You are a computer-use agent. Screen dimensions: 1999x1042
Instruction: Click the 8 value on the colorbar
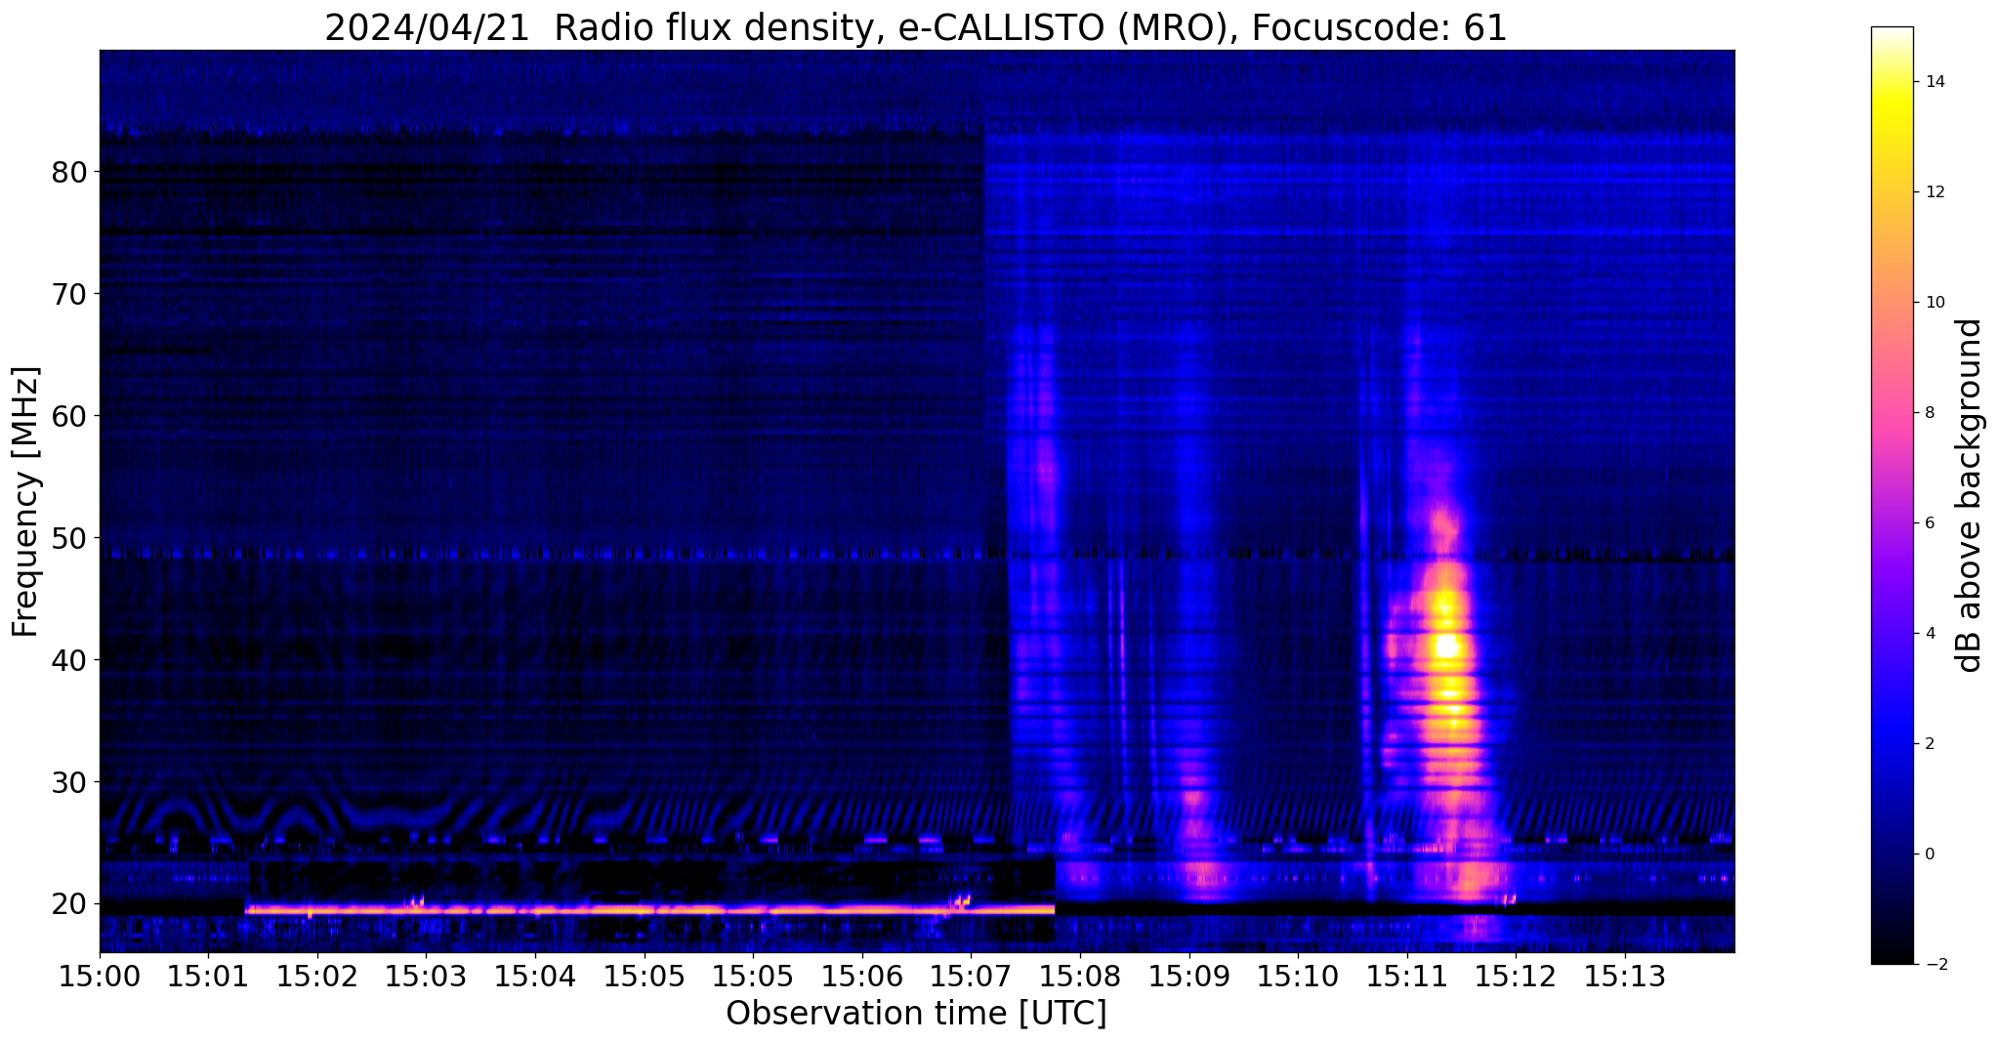[1930, 413]
